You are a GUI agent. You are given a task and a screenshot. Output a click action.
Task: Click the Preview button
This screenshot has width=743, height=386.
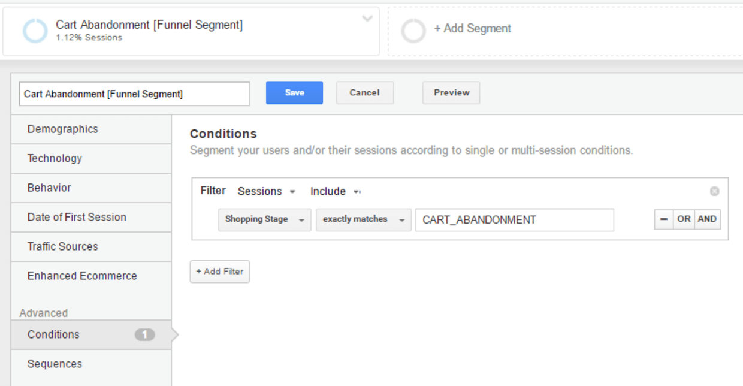(x=451, y=93)
